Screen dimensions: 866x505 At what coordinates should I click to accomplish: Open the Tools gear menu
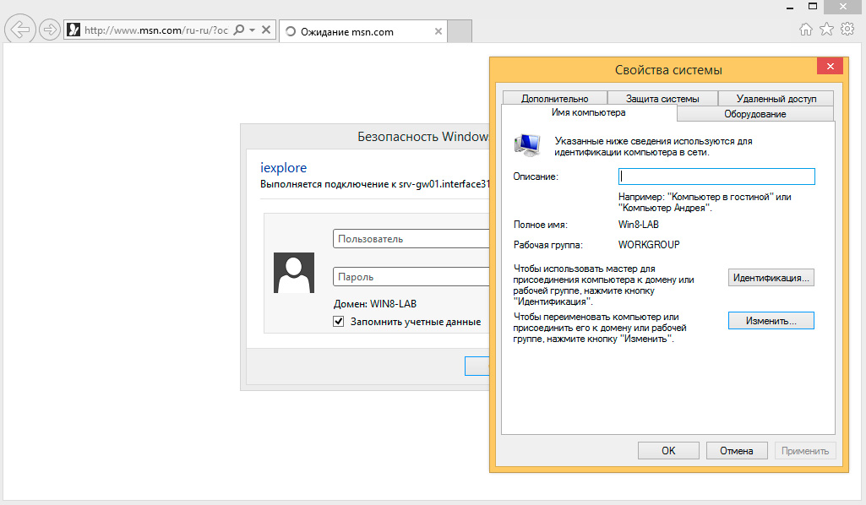(x=847, y=29)
